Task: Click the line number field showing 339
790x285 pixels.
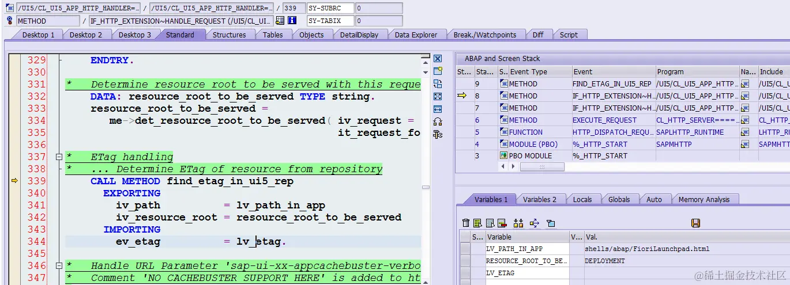Action: pyautogui.click(x=294, y=8)
